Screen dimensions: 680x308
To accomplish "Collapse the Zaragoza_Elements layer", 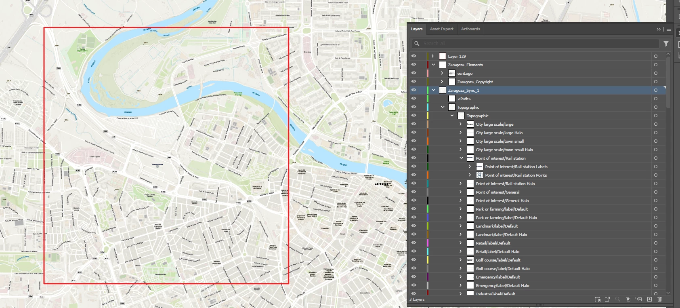I will (x=433, y=65).
